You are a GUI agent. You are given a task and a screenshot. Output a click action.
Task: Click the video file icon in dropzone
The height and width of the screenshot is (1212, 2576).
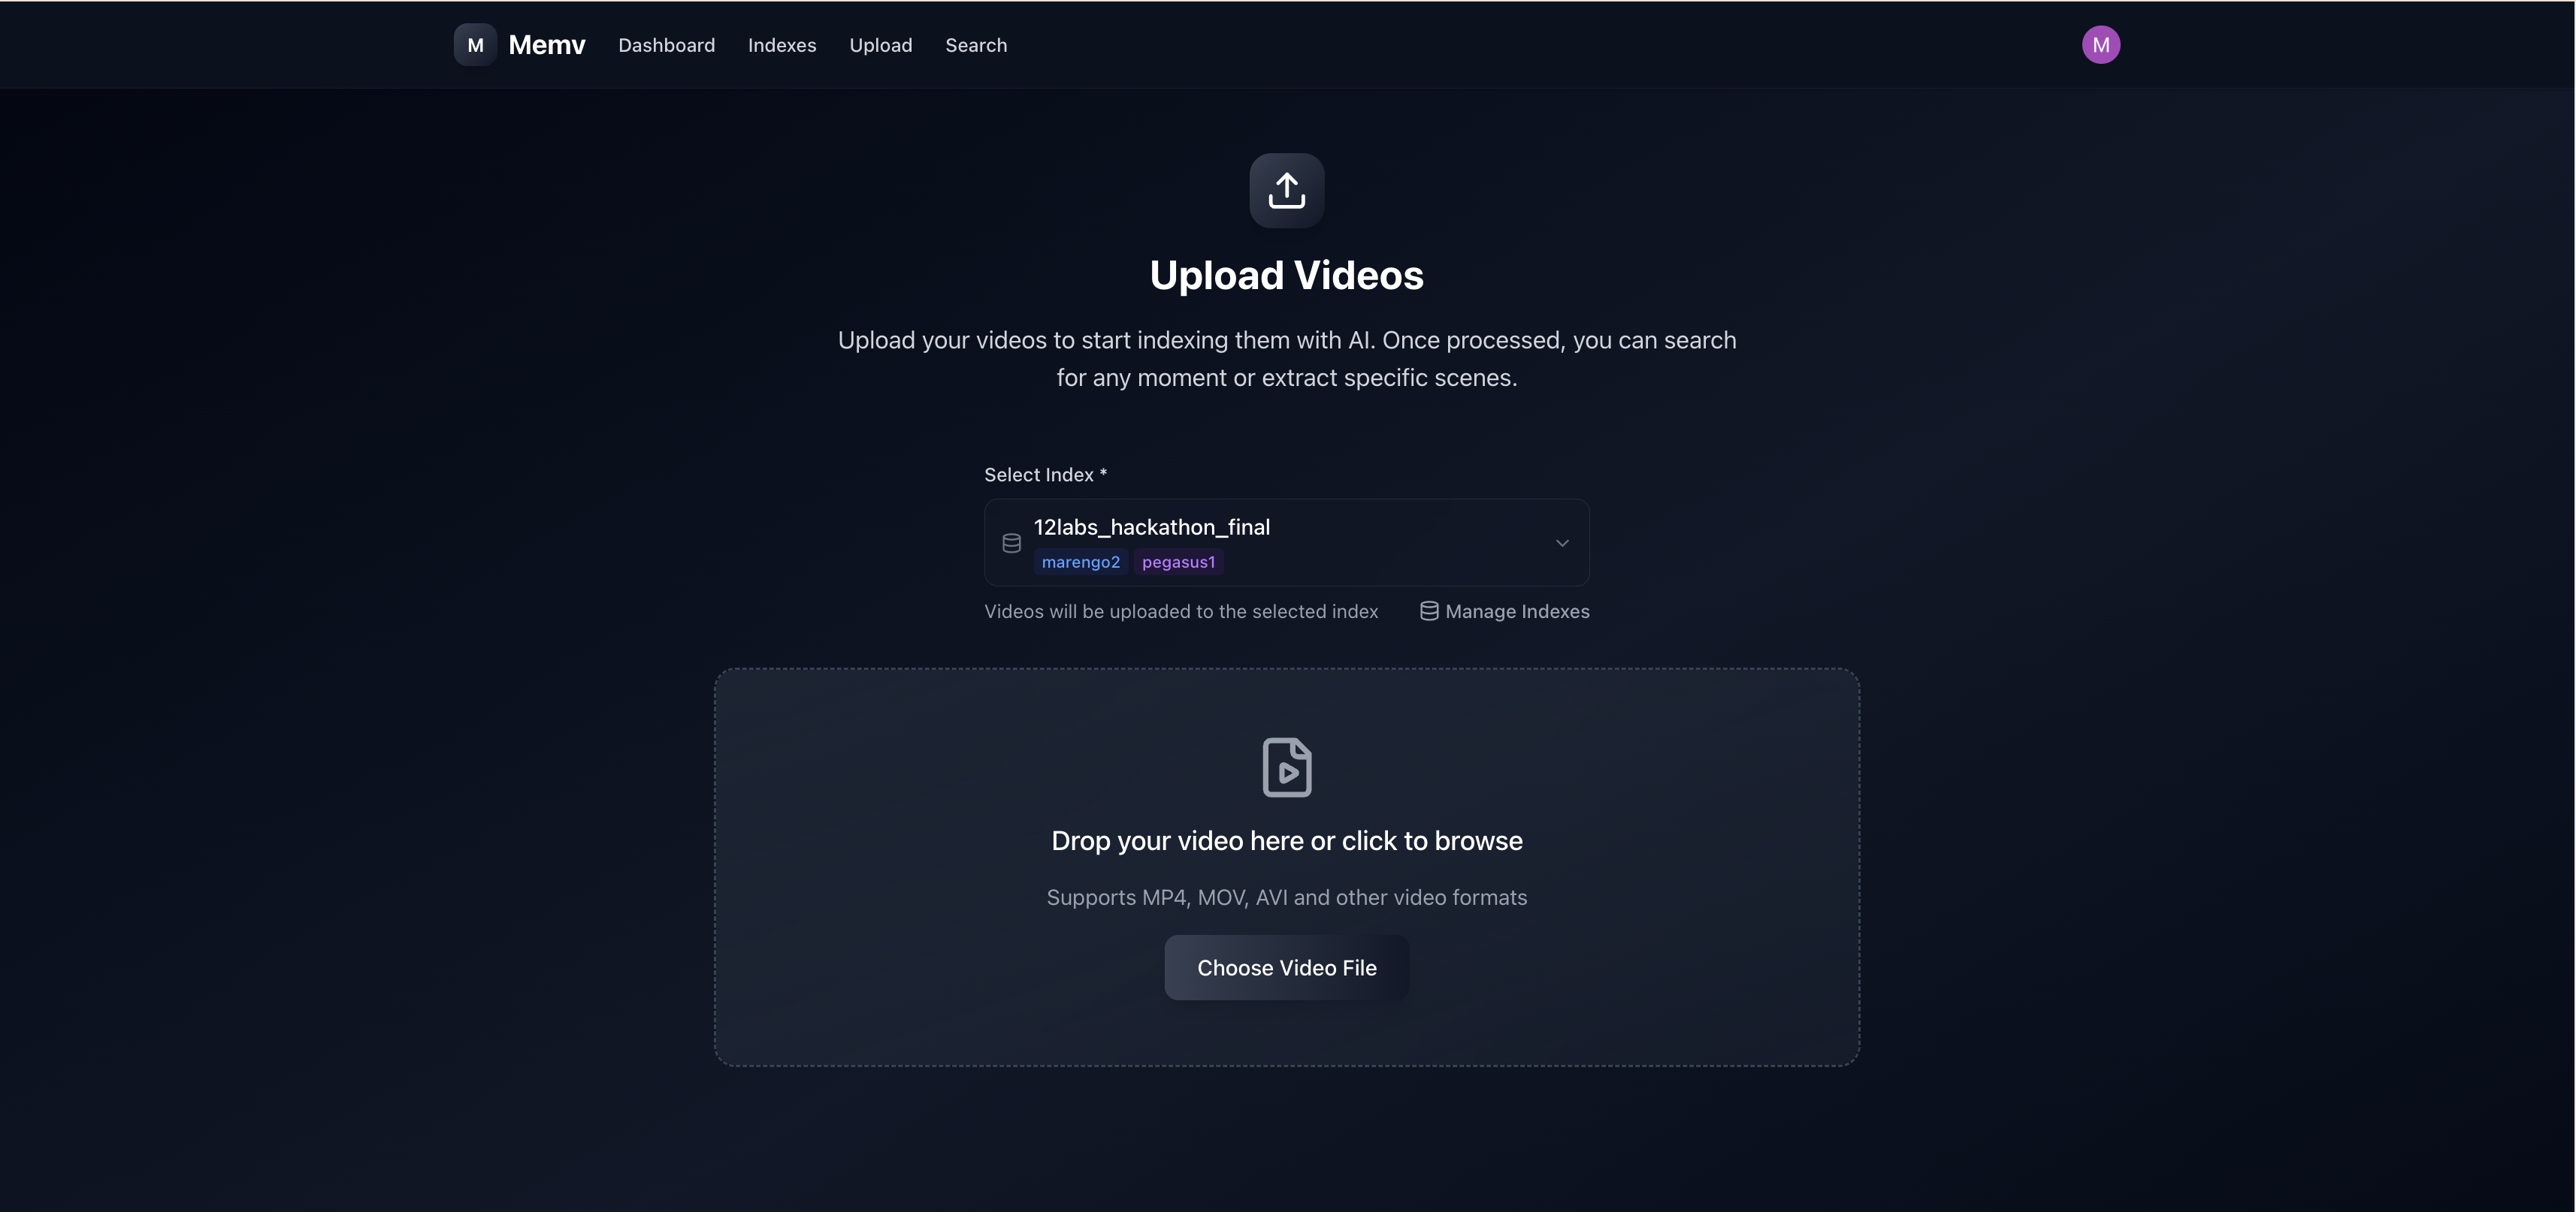tap(1286, 767)
